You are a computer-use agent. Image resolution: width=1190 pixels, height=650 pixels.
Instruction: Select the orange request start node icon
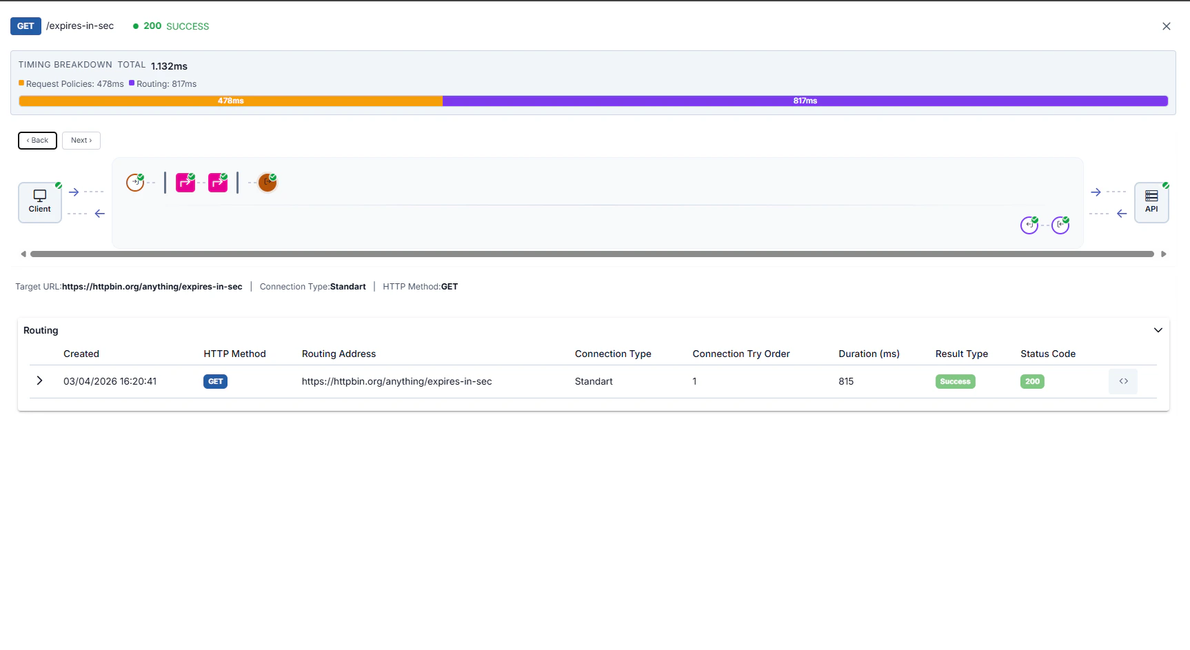[135, 182]
